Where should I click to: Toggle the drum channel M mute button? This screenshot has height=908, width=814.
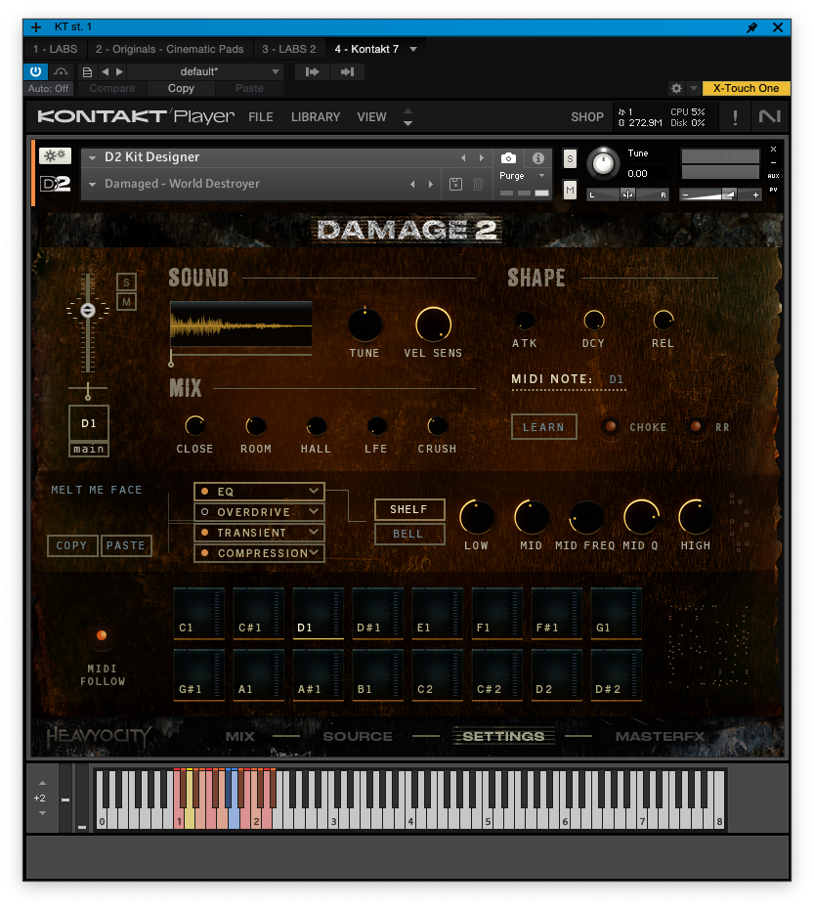(126, 302)
